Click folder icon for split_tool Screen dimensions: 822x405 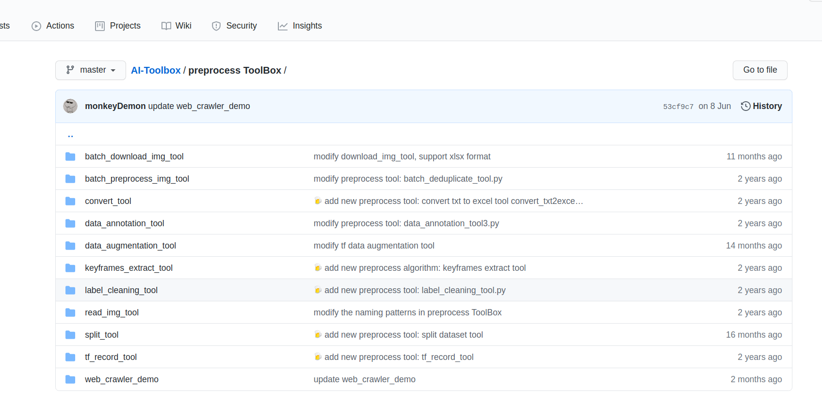tap(70, 335)
